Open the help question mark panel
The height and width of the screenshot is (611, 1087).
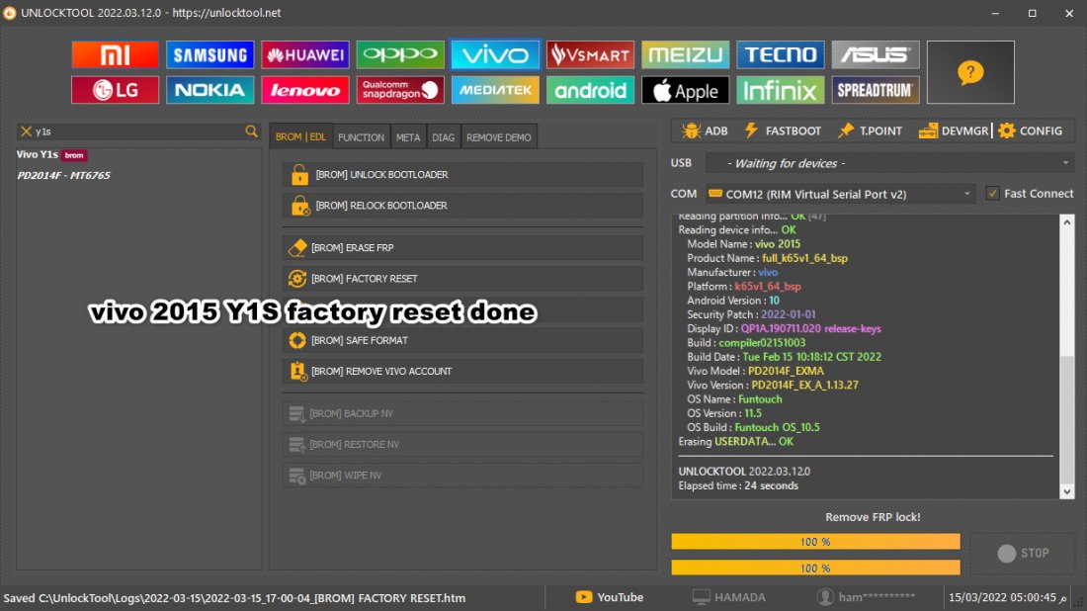click(970, 72)
